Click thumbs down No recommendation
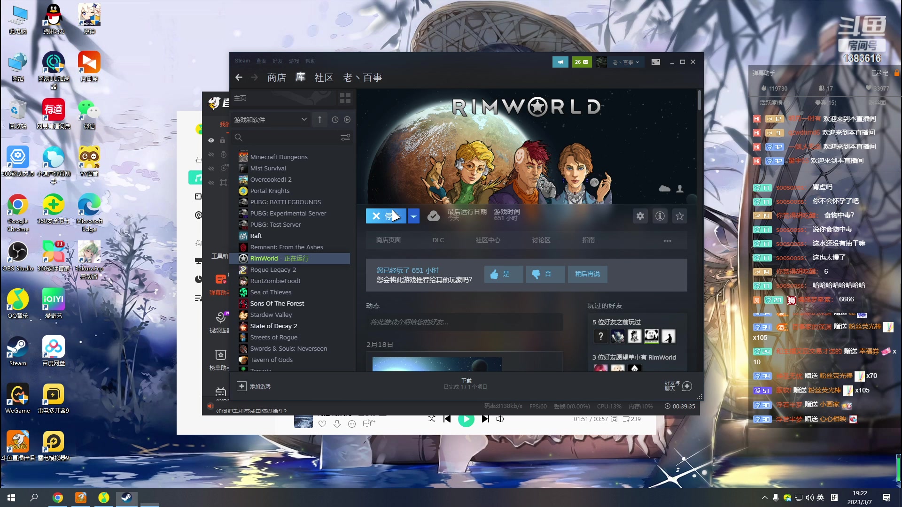Viewport: 902px width, 507px height. tap(545, 274)
